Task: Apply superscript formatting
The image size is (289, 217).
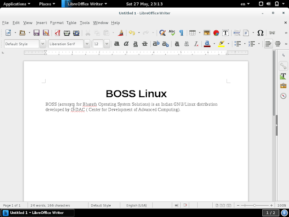Action: coord(156,44)
